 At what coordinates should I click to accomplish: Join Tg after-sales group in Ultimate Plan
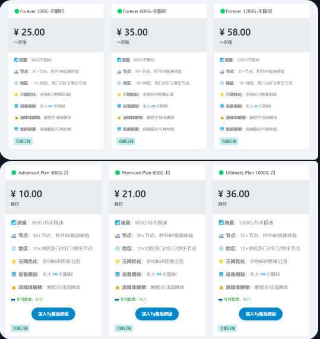pyautogui.click(x=261, y=314)
